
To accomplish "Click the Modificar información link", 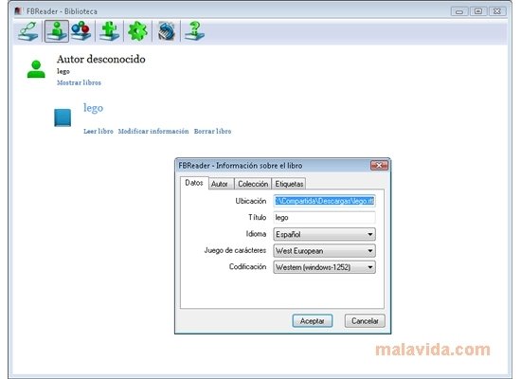I will tap(153, 132).
